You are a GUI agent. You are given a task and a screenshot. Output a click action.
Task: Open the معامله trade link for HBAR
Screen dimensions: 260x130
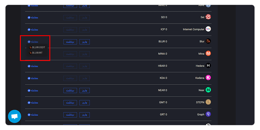click(34, 66)
